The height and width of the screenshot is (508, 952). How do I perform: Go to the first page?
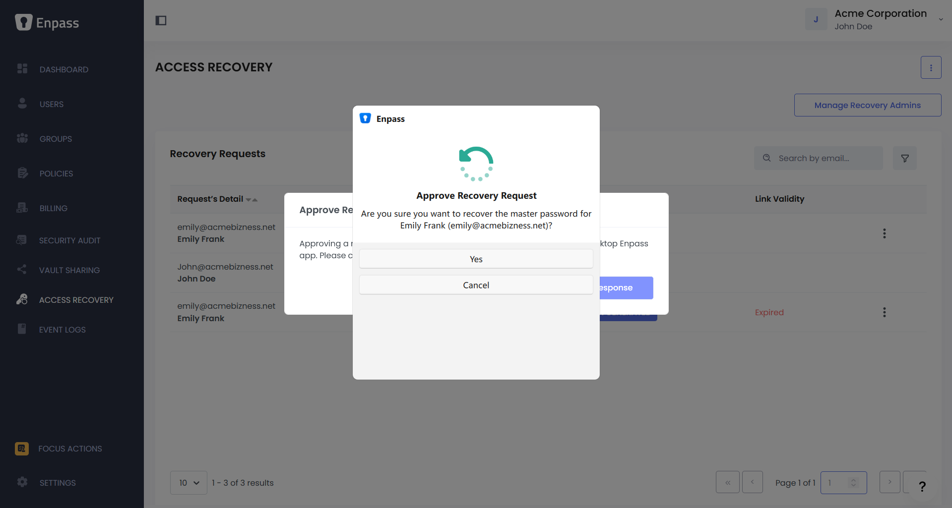click(727, 482)
